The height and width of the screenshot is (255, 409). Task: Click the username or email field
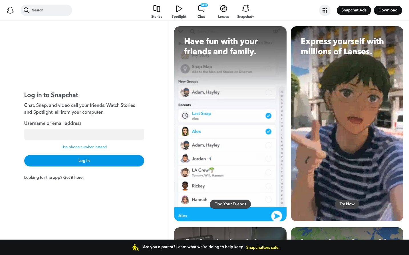click(x=84, y=134)
